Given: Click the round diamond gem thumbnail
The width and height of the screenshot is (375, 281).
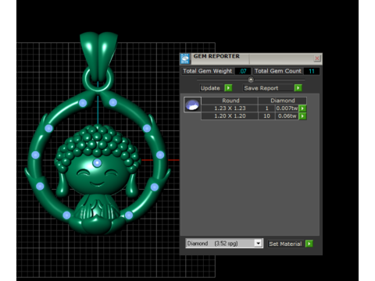Looking at the screenshot, I should [x=192, y=105].
